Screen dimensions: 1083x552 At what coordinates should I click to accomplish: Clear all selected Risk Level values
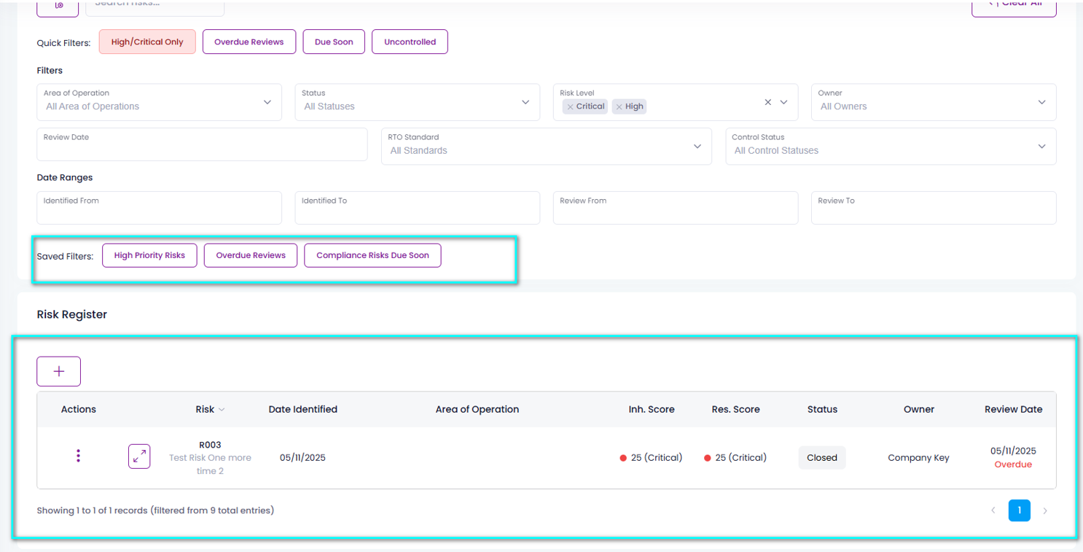pos(767,103)
